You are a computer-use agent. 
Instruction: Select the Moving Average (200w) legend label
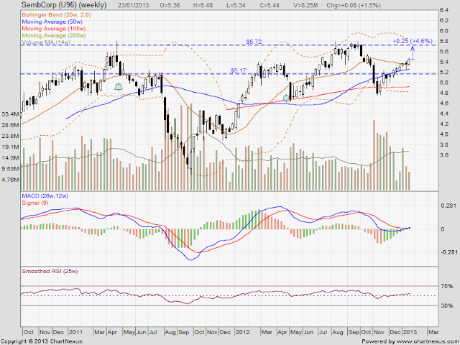[x=54, y=35]
